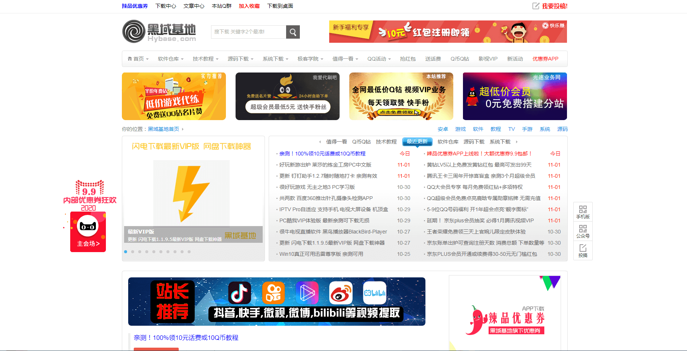Image resolution: width=687 pixels, height=351 pixels.
Task: Click the search magnifier icon
Action: click(292, 32)
